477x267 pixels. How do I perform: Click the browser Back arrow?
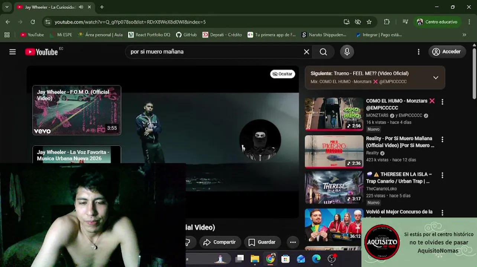coord(8,22)
